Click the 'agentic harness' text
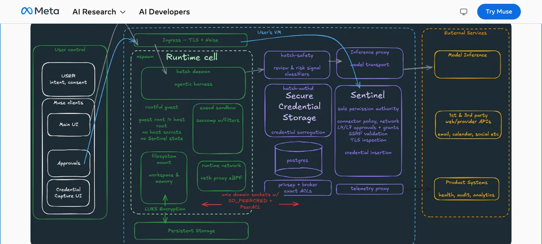This screenshot has width=542, height=244. click(193, 84)
